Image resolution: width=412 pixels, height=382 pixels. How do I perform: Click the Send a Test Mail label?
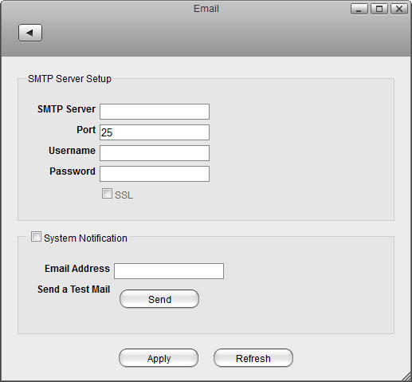(73, 289)
